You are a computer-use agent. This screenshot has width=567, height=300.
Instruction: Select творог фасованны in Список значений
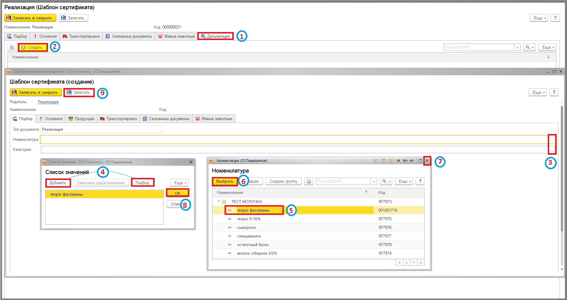tap(104, 194)
